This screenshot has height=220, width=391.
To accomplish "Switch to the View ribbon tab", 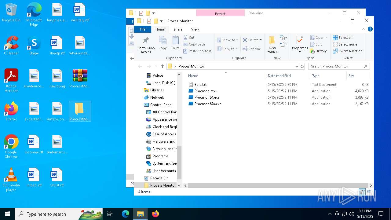I will pyautogui.click(x=195, y=29).
